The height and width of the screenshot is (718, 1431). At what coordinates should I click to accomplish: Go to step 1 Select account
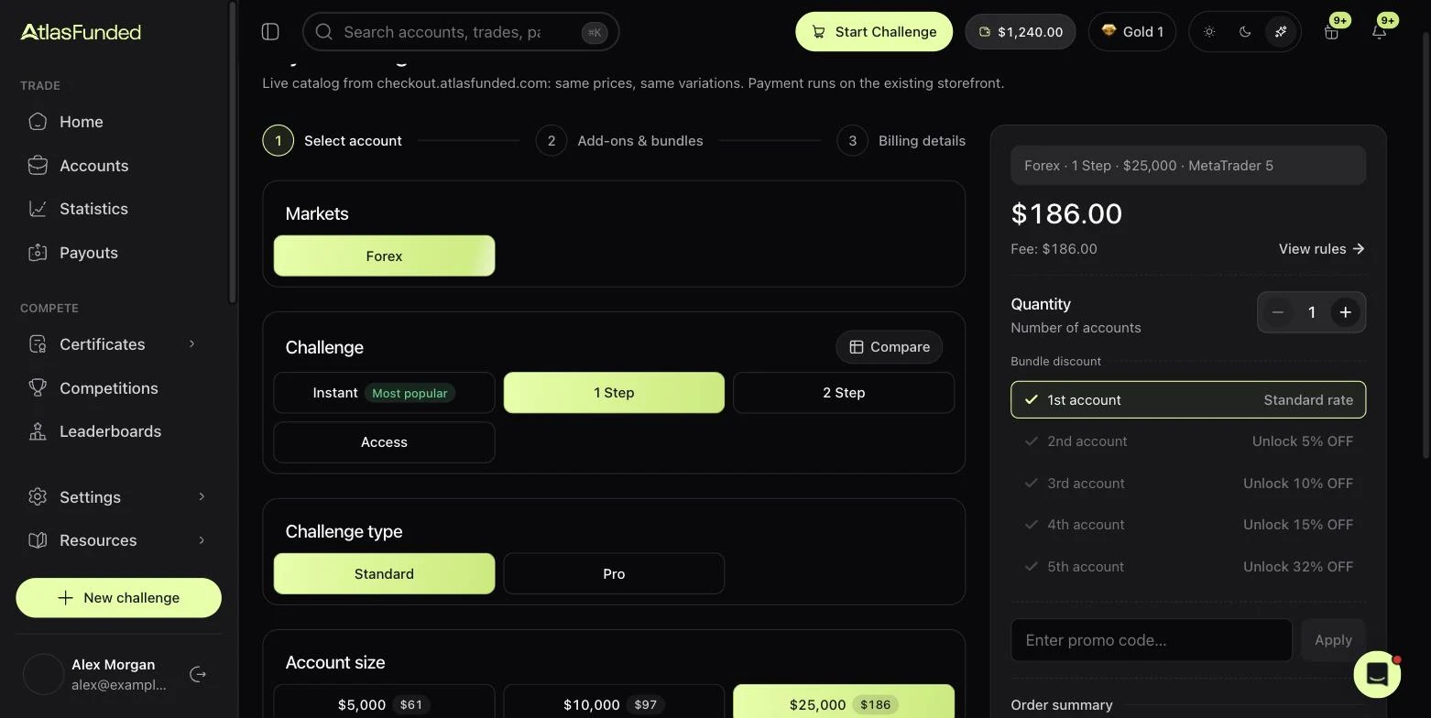(x=332, y=141)
